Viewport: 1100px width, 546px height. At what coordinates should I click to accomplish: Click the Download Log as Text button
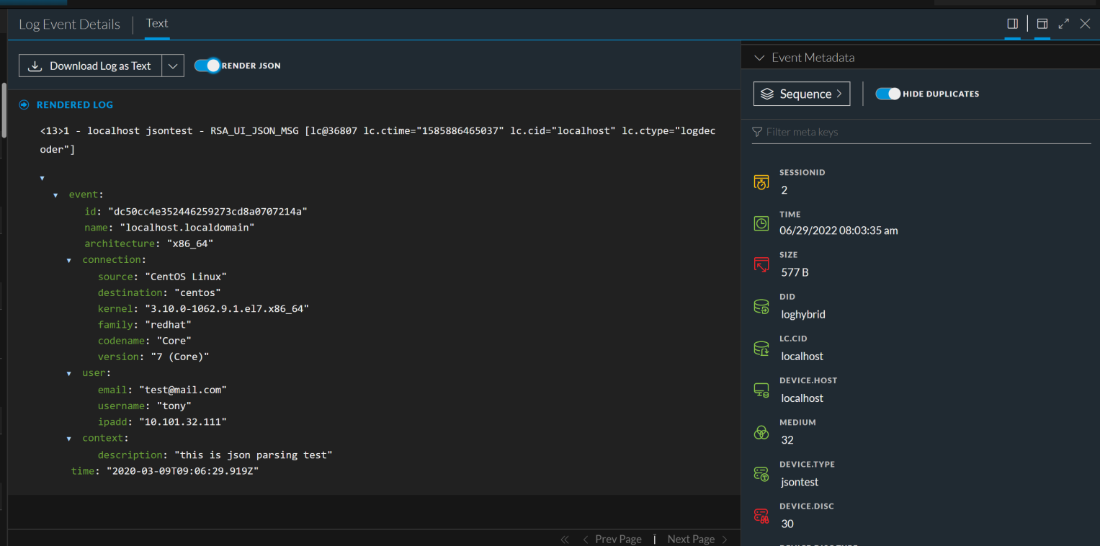89,66
